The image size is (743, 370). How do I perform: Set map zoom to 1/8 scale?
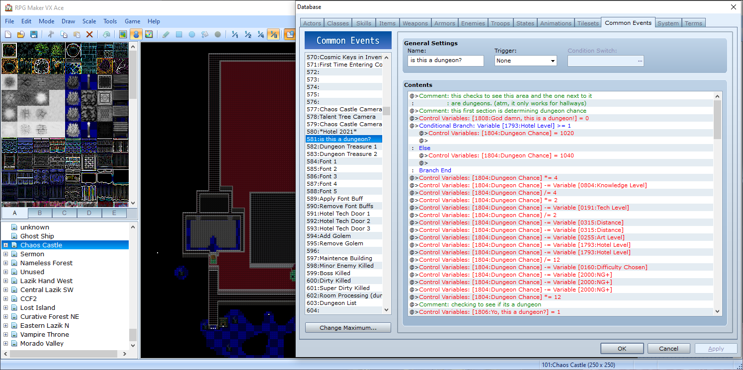tap(273, 34)
